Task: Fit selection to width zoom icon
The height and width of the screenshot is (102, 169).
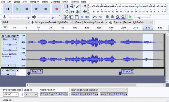Action: click(x=118, y=17)
